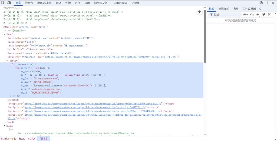Viewport: 277px width, 141px height.
Task: Activate the inspect element picker icon
Action: coord(3,3)
